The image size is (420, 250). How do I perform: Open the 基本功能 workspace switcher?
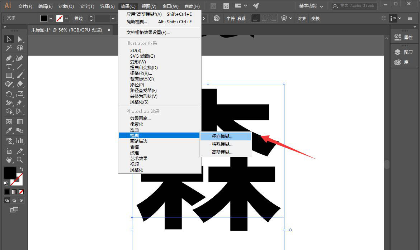(x=311, y=6)
